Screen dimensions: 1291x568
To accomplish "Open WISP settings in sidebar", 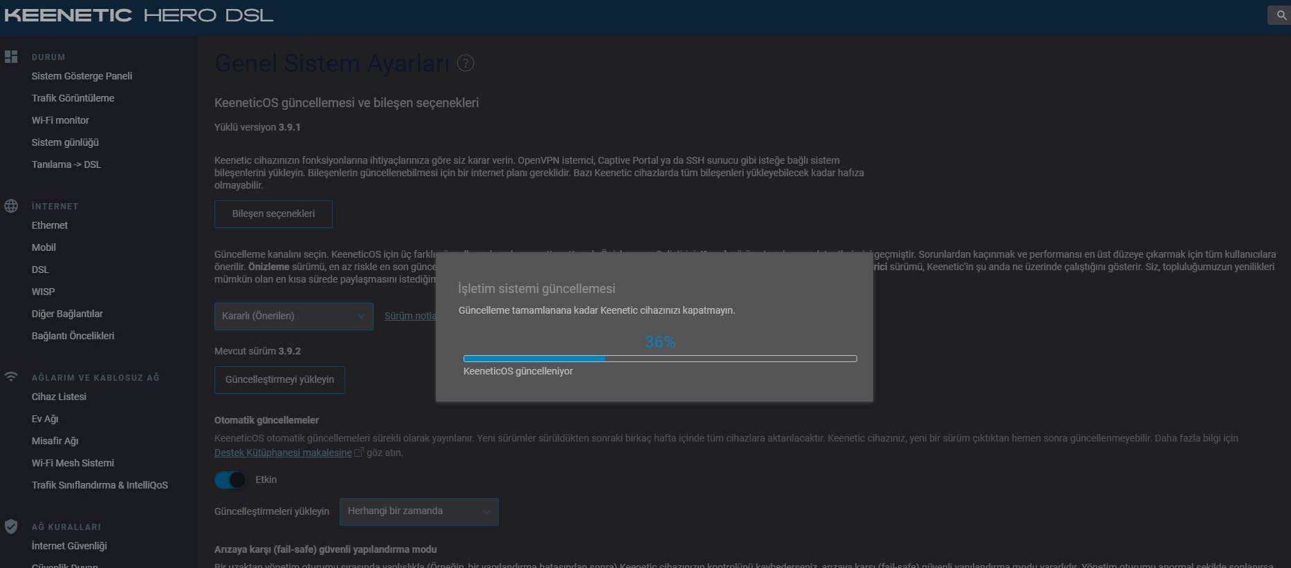I will tap(43, 292).
